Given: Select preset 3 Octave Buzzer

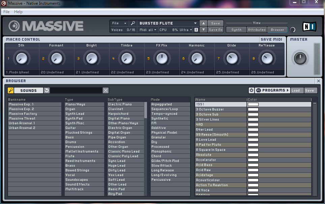Looking at the screenshot, I should pos(220,109).
